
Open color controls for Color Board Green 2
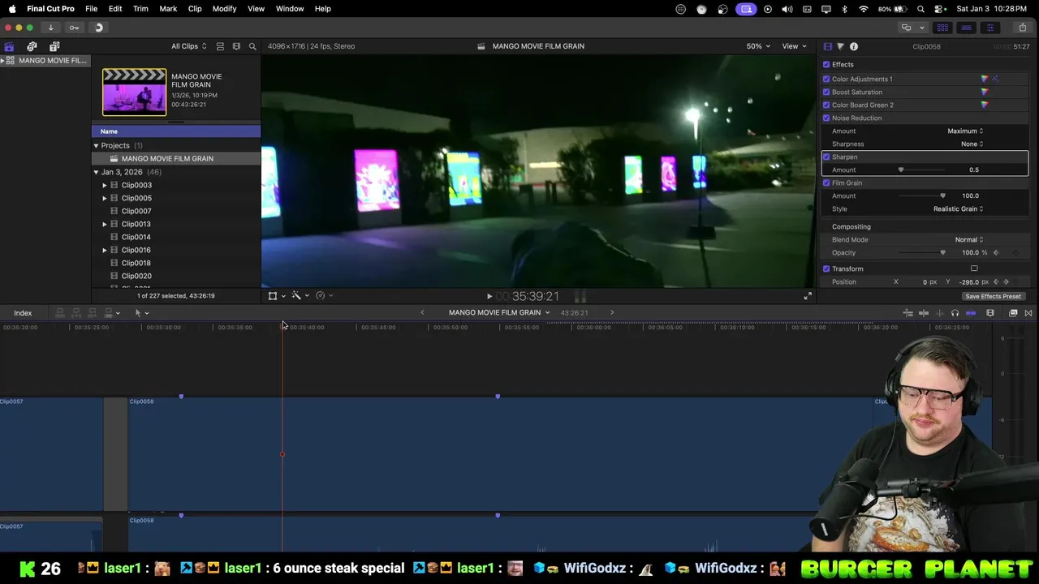[x=985, y=105]
